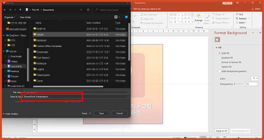Click Apply to All
Viewport: 264px width, 140px height.
(x=221, y=131)
